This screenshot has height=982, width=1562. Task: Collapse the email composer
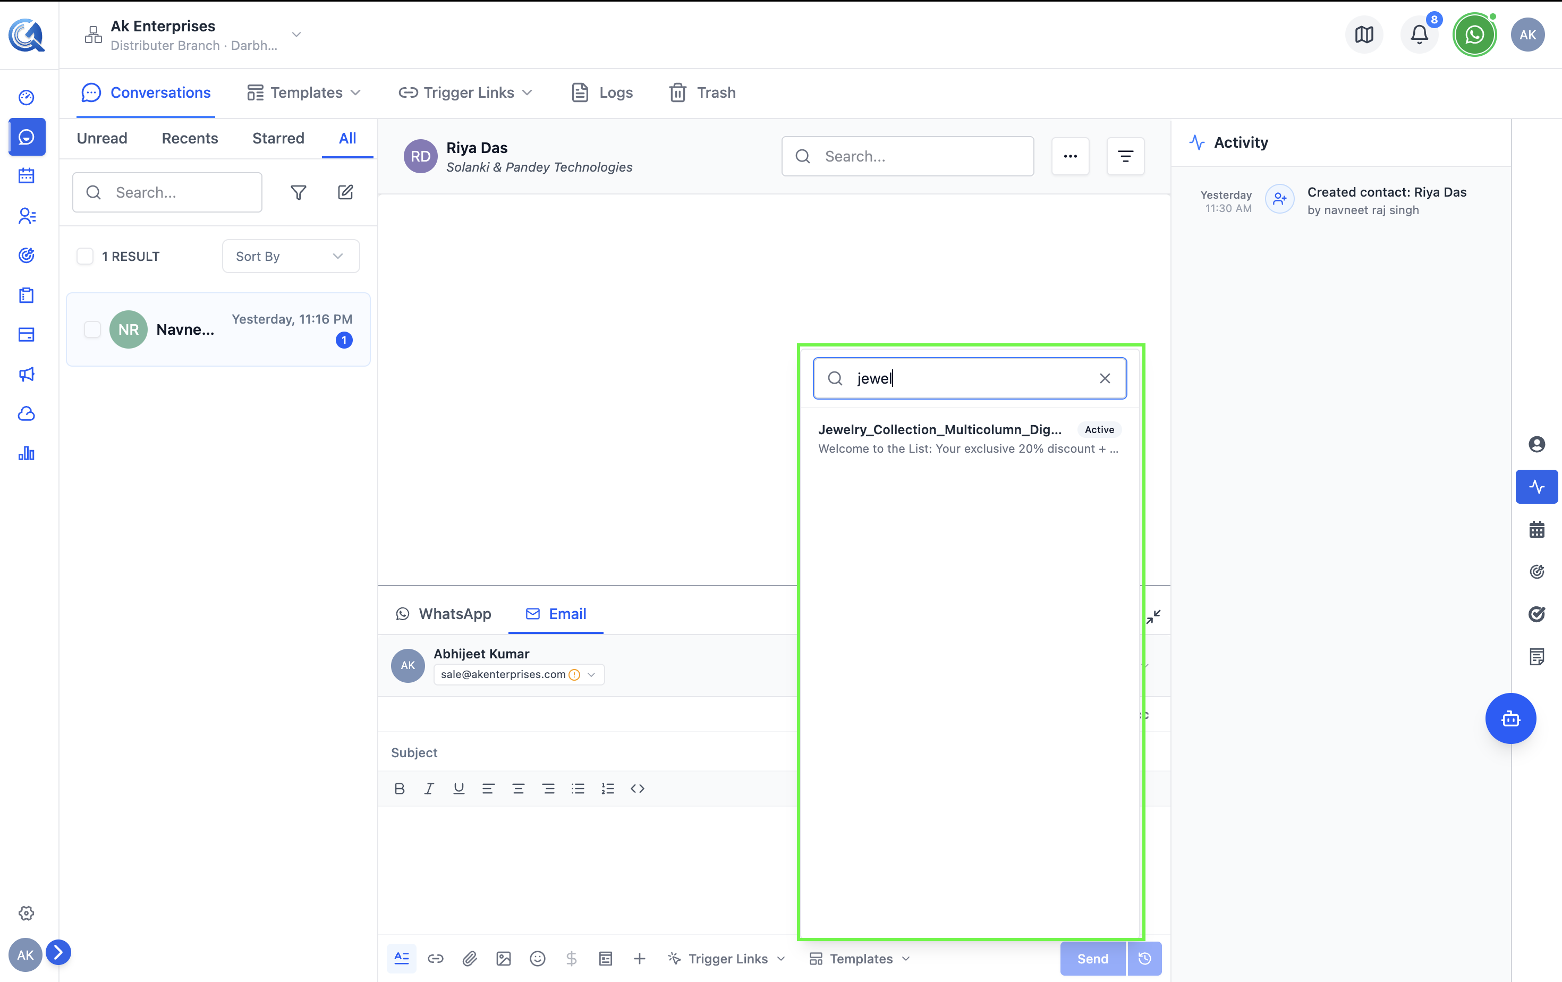[1153, 617]
